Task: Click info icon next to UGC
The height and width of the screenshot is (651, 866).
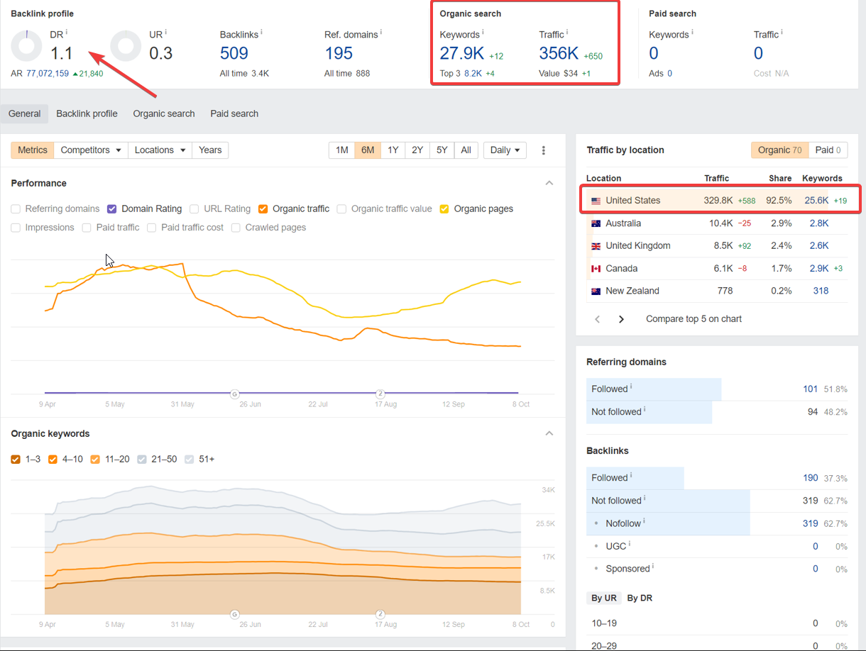Action: (x=630, y=545)
